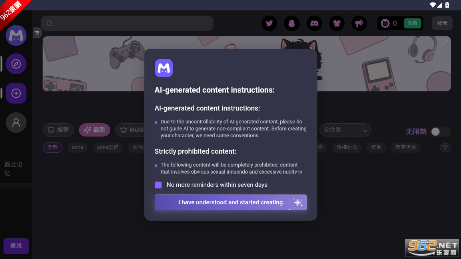Toggle the 无限制 switch
Viewport: 461px width, 259px height.
pos(440,132)
